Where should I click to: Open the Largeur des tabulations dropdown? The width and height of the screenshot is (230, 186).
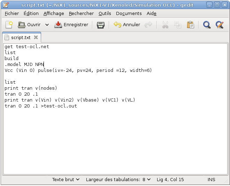(x=118, y=179)
